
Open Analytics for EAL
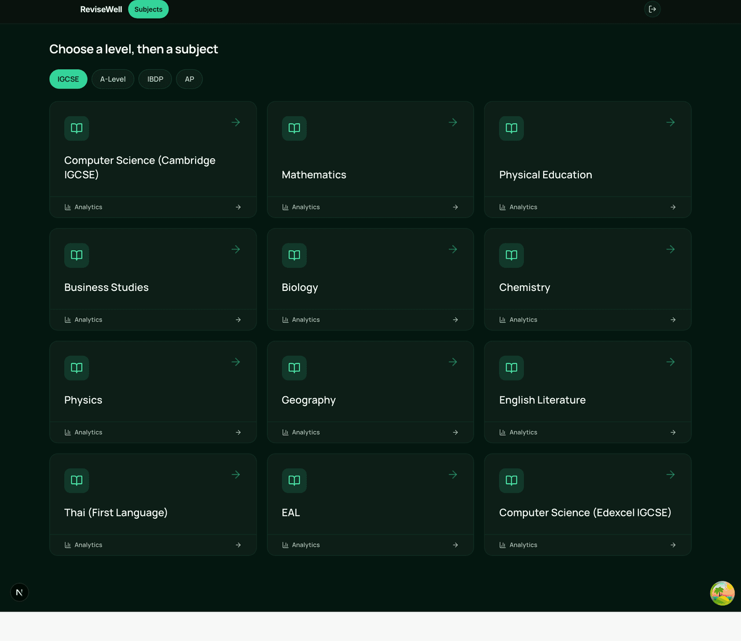(x=370, y=545)
